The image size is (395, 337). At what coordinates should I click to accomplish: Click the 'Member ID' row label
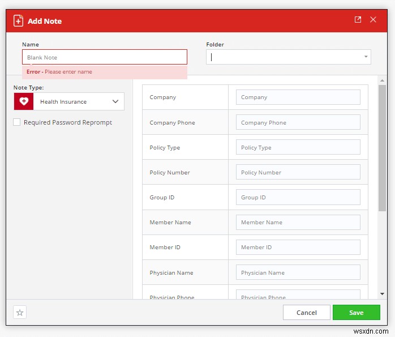click(165, 248)
